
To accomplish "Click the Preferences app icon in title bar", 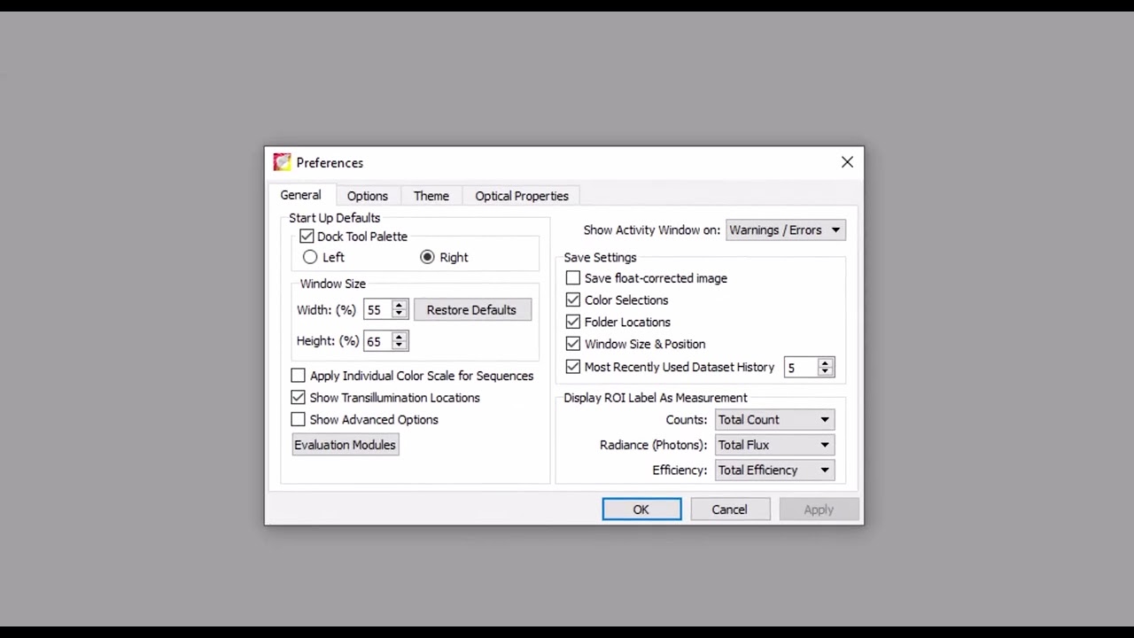I will (x=282, y=162).
